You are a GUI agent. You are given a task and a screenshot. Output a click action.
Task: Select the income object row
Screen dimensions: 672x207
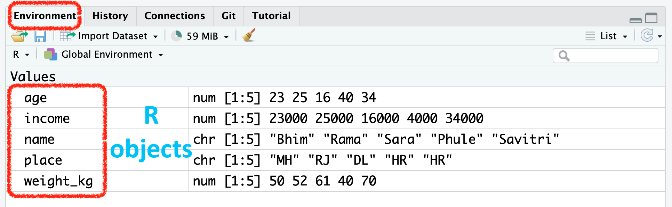pos(47,119)
